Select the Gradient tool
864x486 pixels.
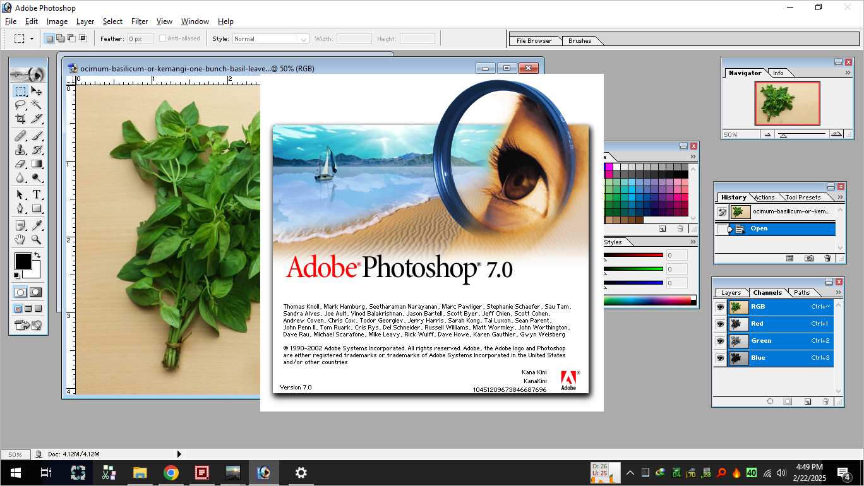[x=37, y=163]
